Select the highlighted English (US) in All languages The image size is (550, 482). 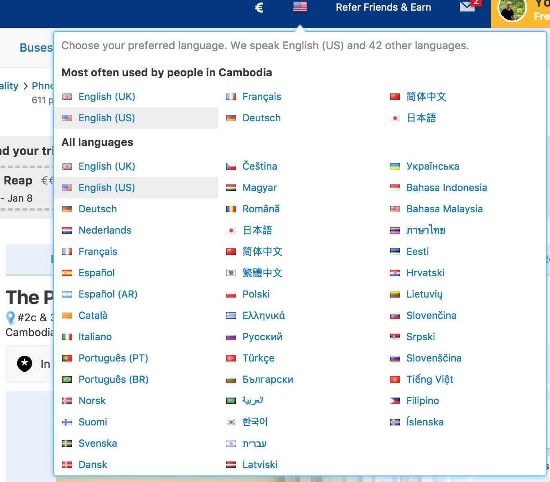point(107,188)
